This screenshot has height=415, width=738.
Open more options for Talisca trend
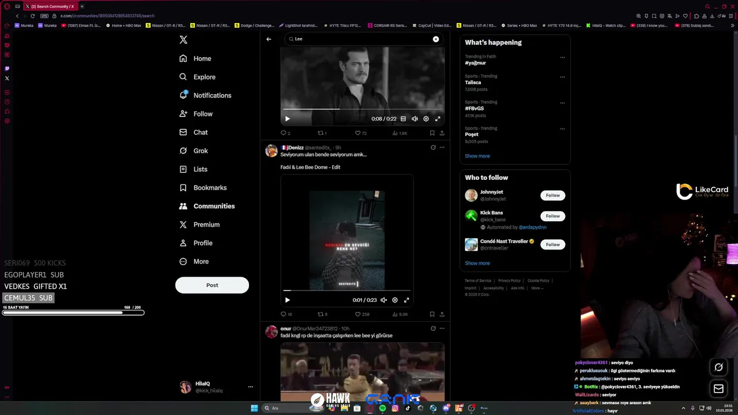click(x=563, y=77)
